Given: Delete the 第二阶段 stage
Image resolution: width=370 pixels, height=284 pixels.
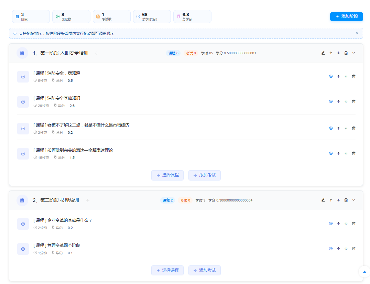Looking at the screenshot, I should point(346,200).
